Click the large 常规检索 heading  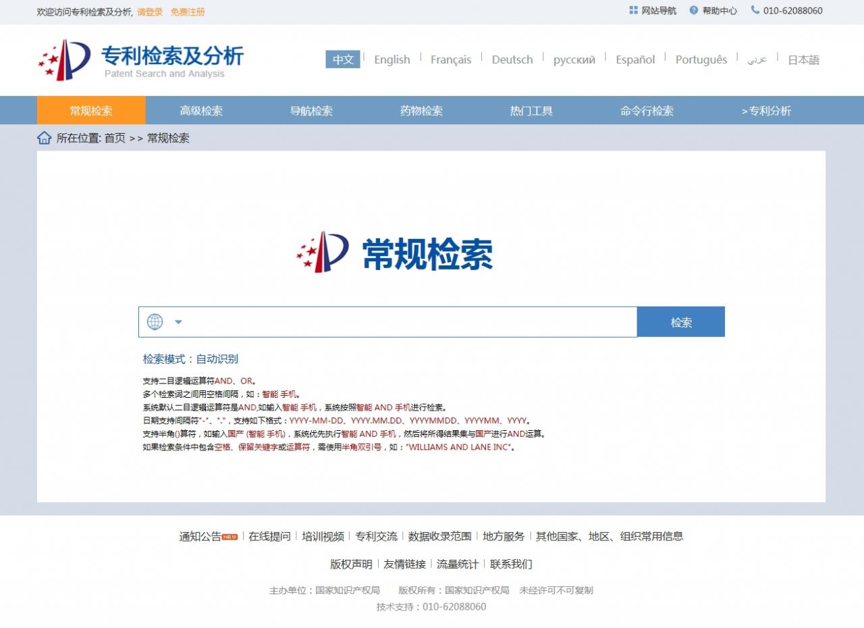[x=427, y=255]
